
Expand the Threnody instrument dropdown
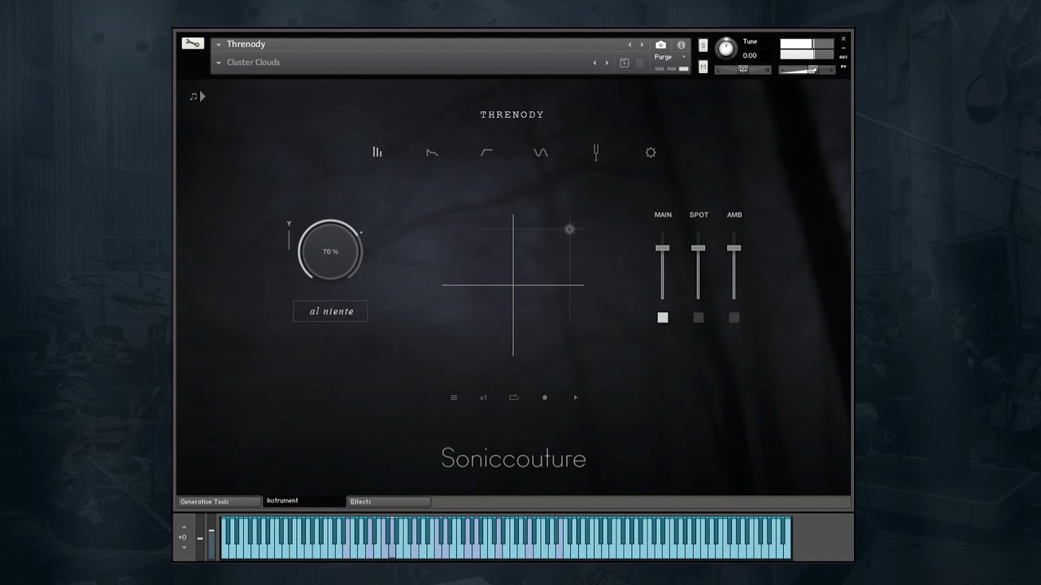[219, 45]
